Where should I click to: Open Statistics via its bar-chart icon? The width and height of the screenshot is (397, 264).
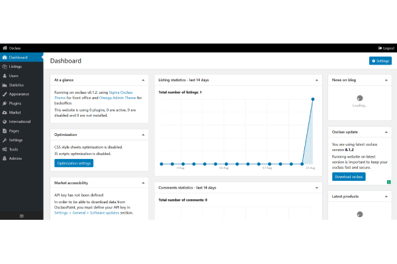click(x=5, y=85)
